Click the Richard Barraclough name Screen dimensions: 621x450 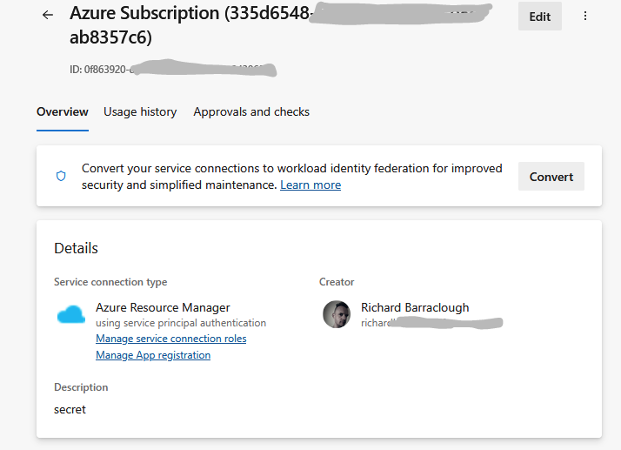point(415,307)
